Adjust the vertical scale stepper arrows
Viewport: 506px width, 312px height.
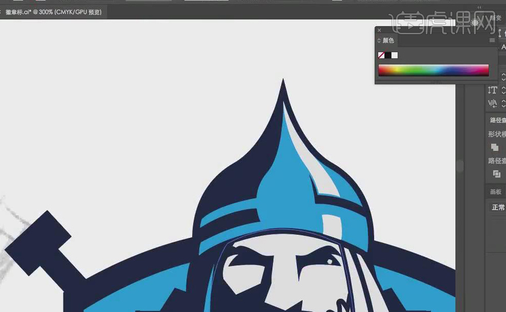tap(503, 90)
